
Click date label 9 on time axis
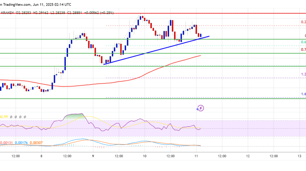[x=93, y=156]
